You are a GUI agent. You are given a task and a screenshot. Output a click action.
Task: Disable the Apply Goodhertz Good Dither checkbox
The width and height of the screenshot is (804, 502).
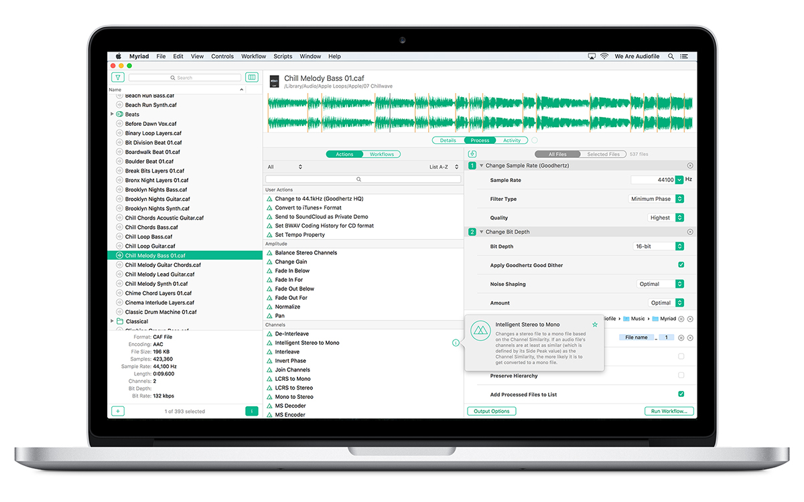click(x=681, y=264)
